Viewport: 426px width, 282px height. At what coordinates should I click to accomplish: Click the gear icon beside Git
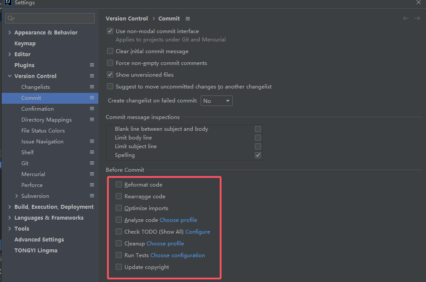[91, 163]
